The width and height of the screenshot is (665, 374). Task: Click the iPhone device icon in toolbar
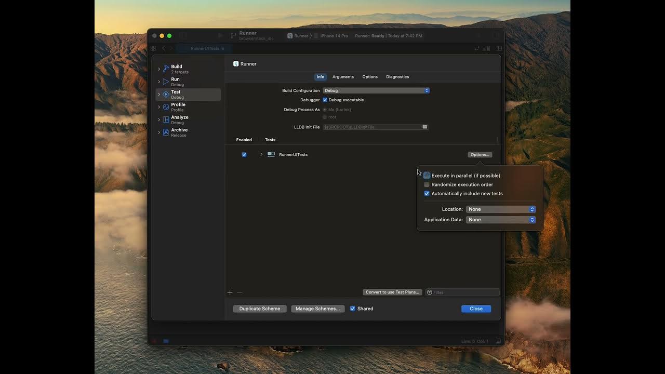point(316,36)
